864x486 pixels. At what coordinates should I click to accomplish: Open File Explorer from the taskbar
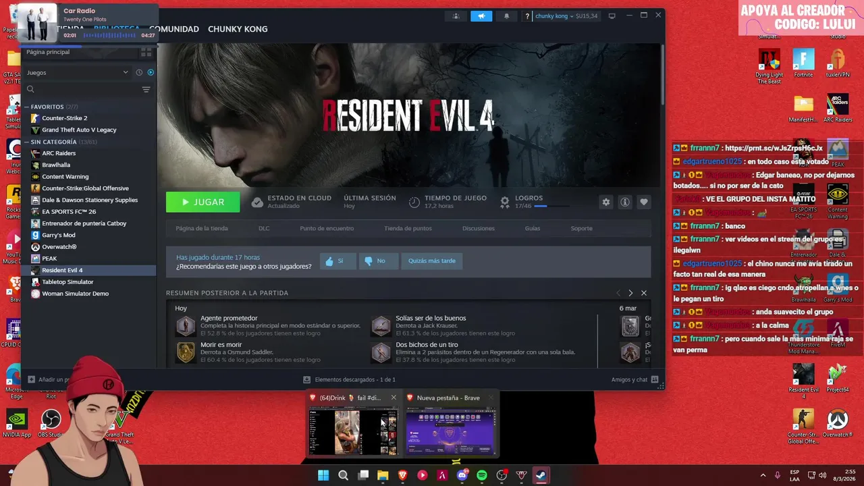[x=383, y=475]
